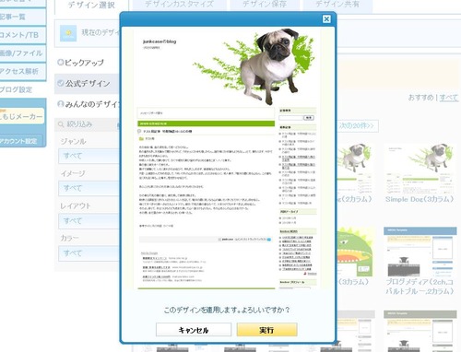This screenshot has width=461, height=352.
Task: Switch to the デザイン選択 tab
Action: click(x=91, y=6)
